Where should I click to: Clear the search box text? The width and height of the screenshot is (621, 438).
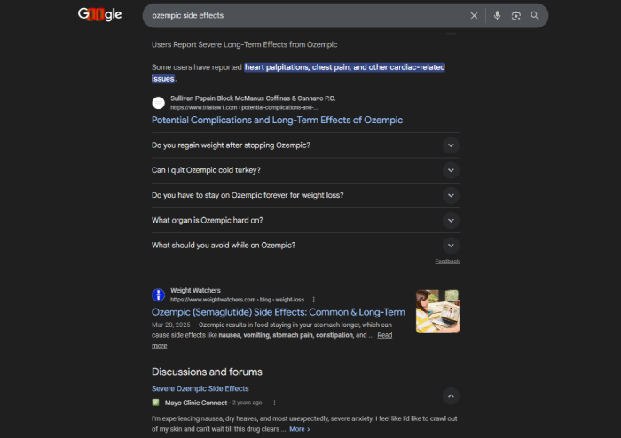coord(474,15)
